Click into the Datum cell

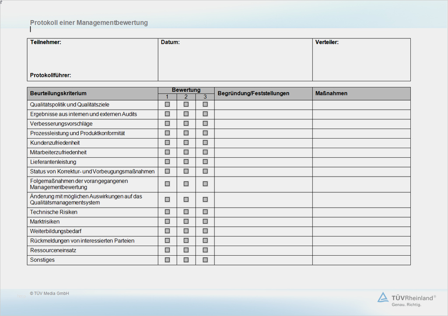pyautogui.click(x=235, y=60)
